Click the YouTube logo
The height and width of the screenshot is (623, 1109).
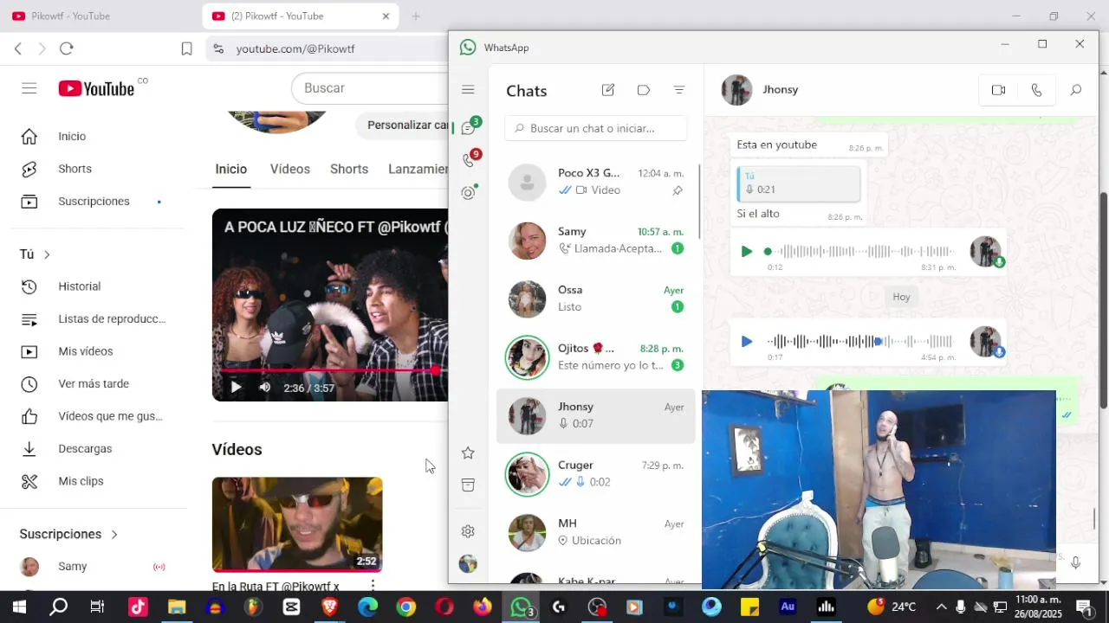point(96,88)
